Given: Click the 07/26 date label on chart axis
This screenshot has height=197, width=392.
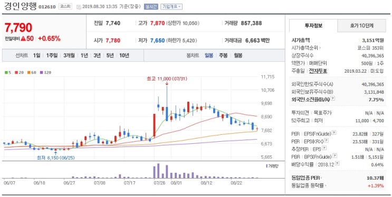Looking at the screenshot, I should point(159,183).
